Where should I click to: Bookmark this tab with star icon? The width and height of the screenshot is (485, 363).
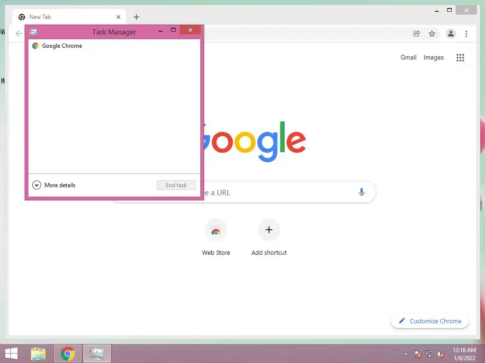[432, 34]
